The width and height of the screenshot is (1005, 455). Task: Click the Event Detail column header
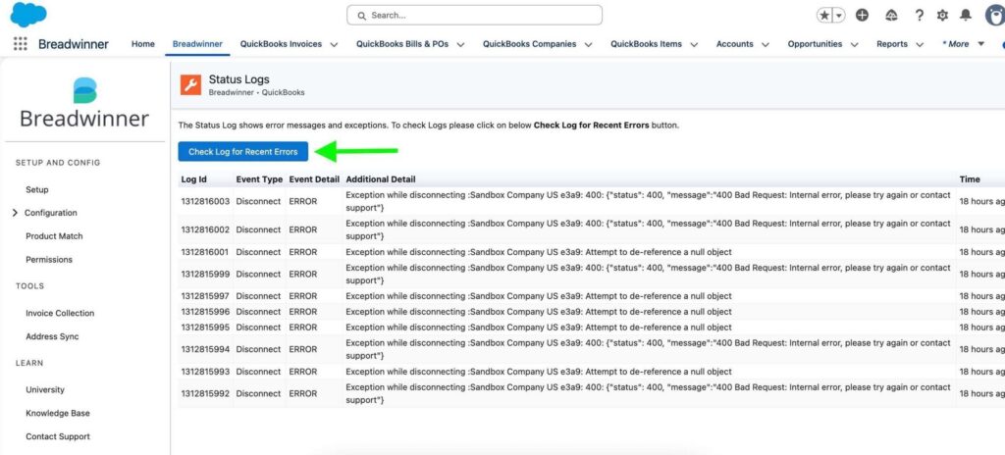pos(313,179)
